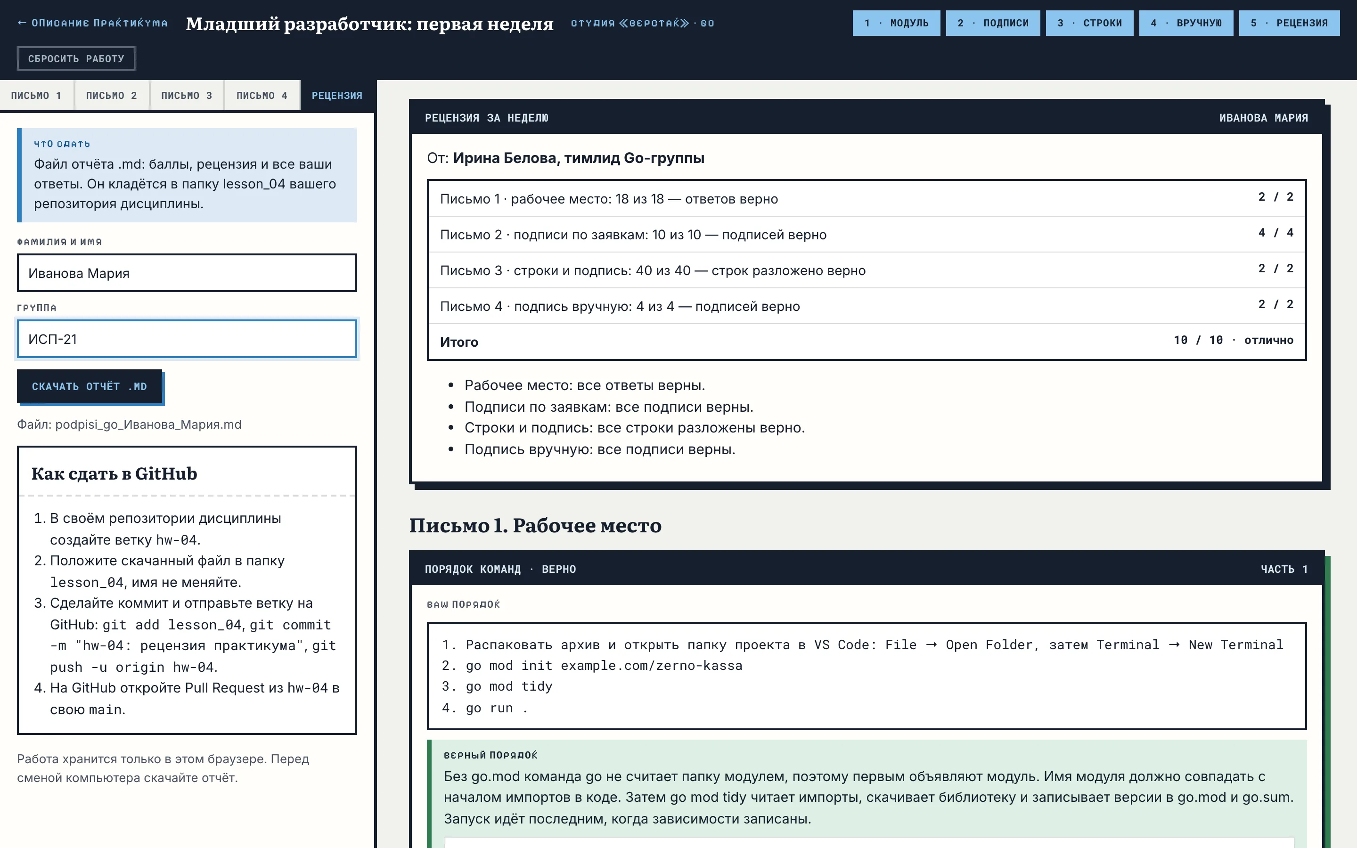This screenshot has height=848, width=1357.
Task: Open step 1 Модуль
Action: point(896,23)
